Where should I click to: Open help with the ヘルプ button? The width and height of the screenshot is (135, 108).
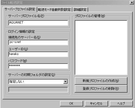click(121, 104)
